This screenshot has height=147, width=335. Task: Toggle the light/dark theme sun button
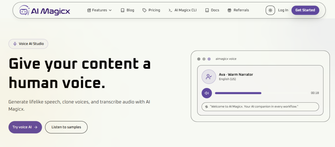[x=270, y=10]
